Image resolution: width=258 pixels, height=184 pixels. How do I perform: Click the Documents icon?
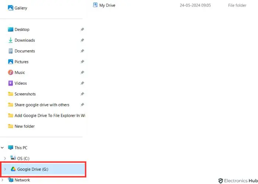(11, 51)
